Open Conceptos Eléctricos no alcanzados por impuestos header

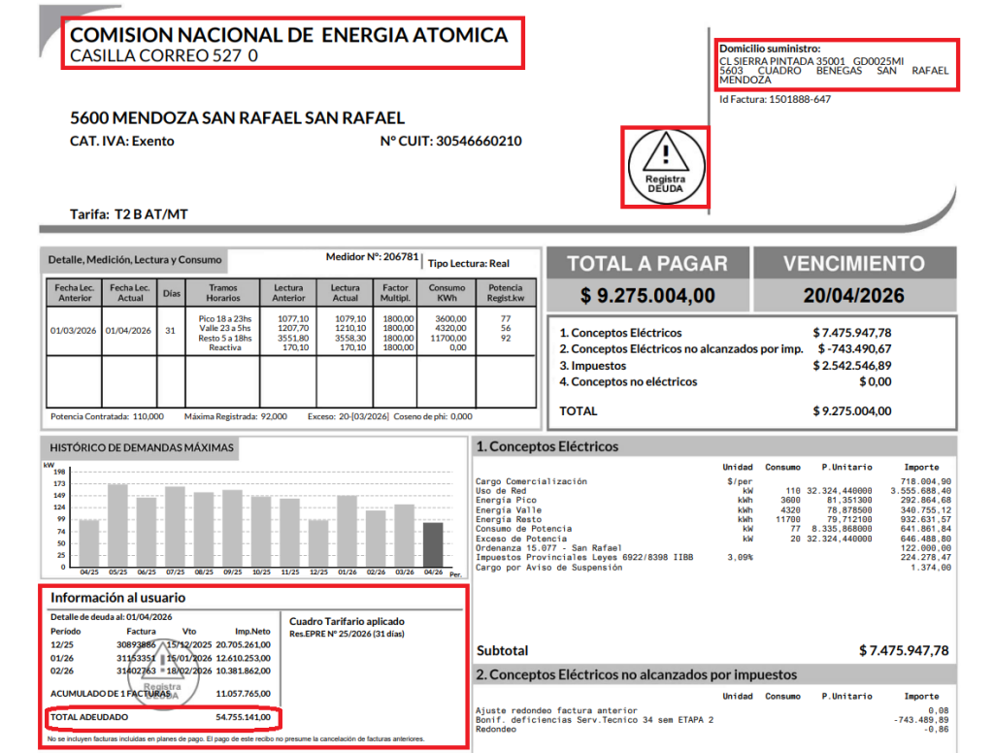636,674
